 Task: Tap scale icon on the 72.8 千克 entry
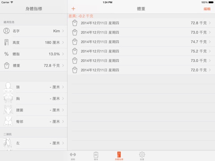75,23
